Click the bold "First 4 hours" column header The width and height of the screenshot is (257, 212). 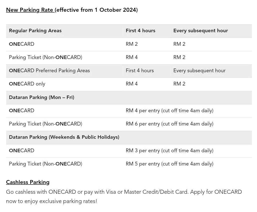(x=140, y=31)
